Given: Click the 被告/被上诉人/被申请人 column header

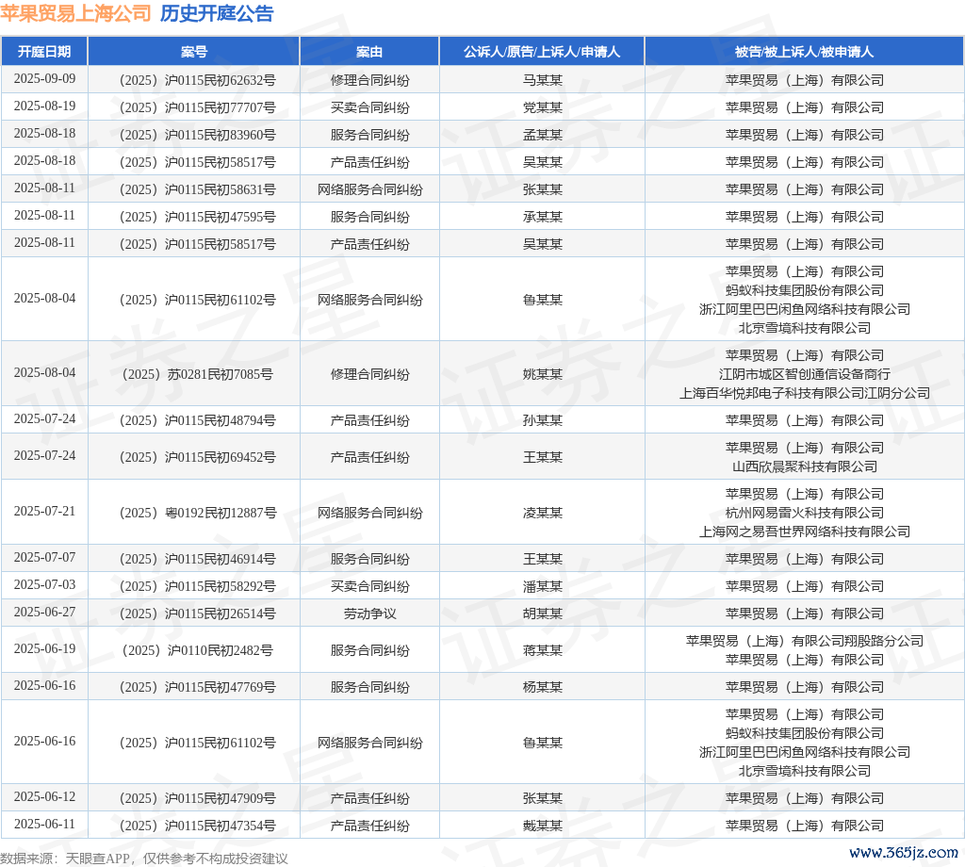Looking at the screenshot, I should tap(804, 52).
